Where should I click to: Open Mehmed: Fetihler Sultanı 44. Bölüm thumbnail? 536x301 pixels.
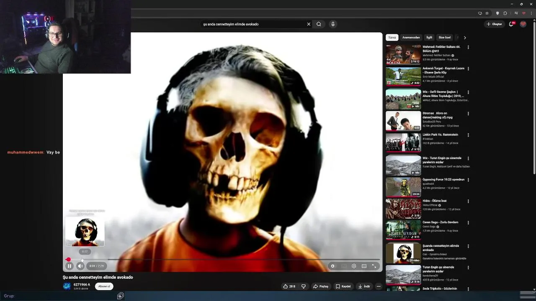tap(403, 54)
